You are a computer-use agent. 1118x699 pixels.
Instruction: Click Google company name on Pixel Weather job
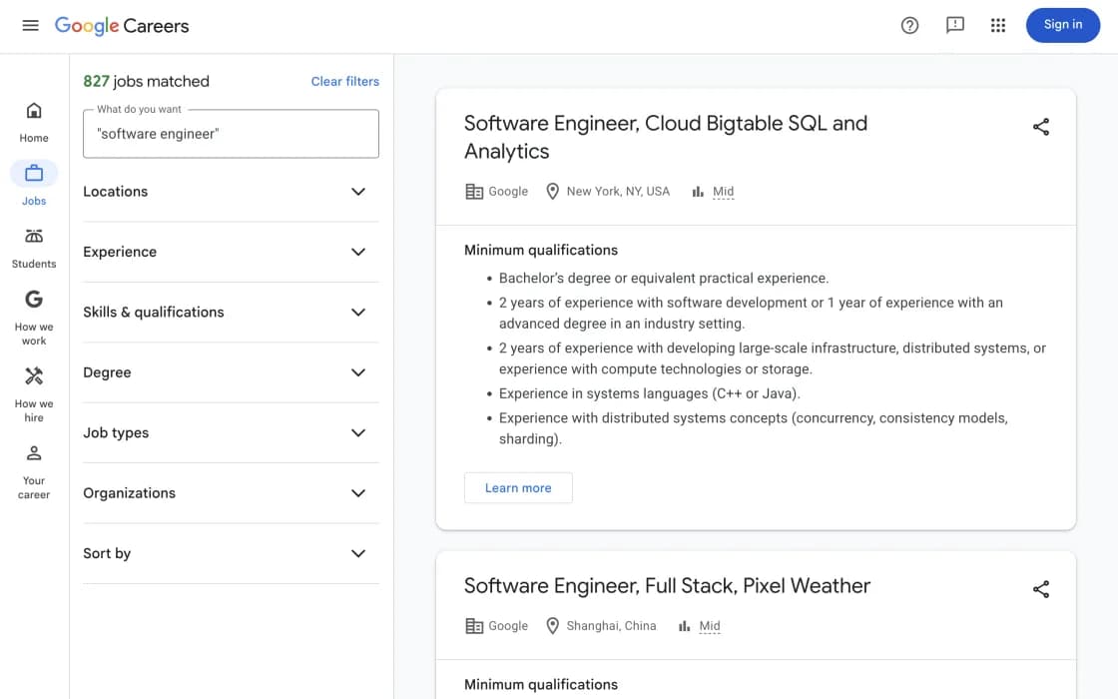508,625
